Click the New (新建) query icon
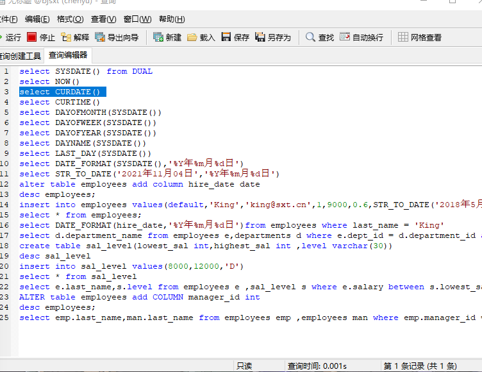Viewport: 482px width, 372px height. coord(158,37)
